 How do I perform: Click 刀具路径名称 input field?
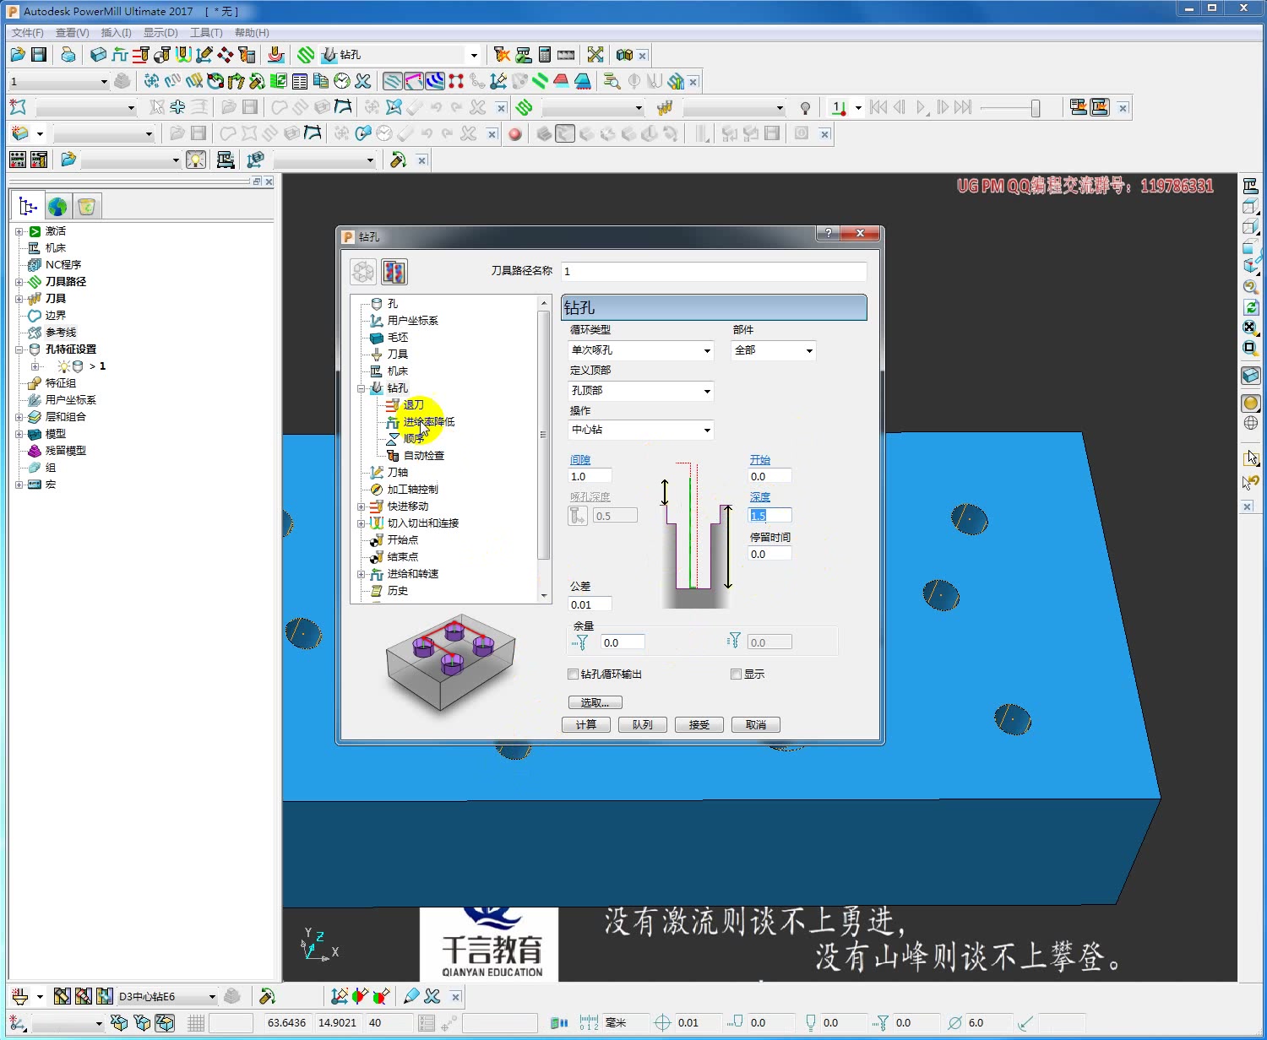714,272
